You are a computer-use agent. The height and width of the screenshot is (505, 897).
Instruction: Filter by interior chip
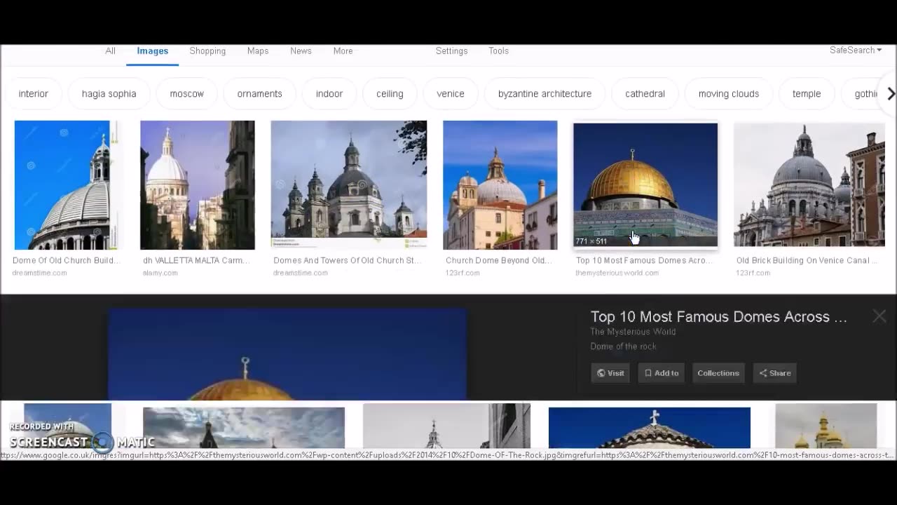(x=33, y=94)
